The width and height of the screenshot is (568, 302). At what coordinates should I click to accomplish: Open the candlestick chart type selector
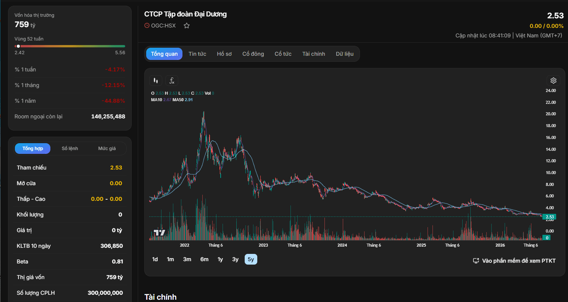coord(155,81)
